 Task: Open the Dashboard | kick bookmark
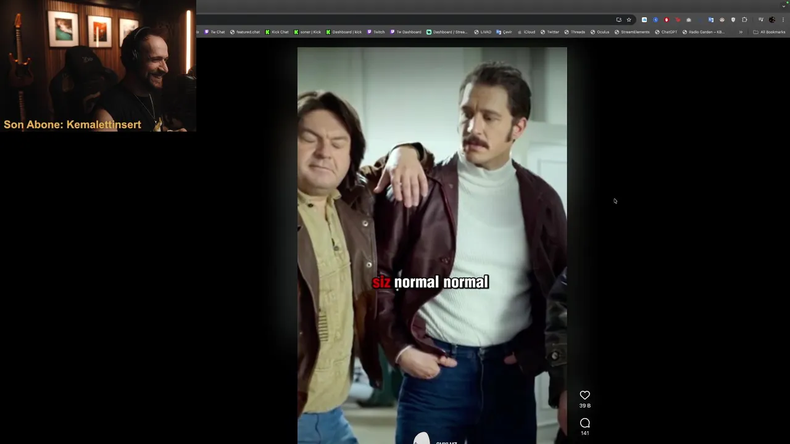pyautogui.click(x=344, y=32)
